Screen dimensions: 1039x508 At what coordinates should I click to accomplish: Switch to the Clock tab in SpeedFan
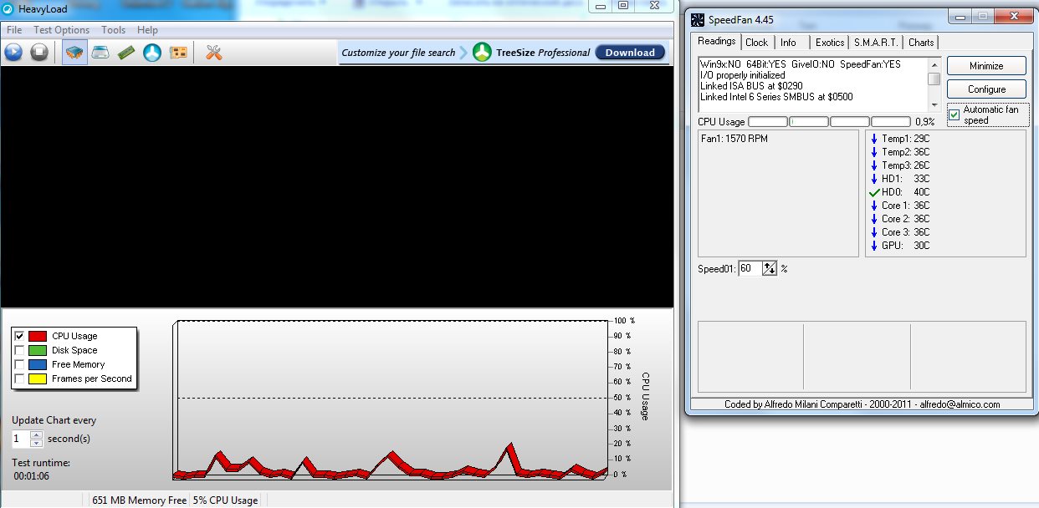757,43
